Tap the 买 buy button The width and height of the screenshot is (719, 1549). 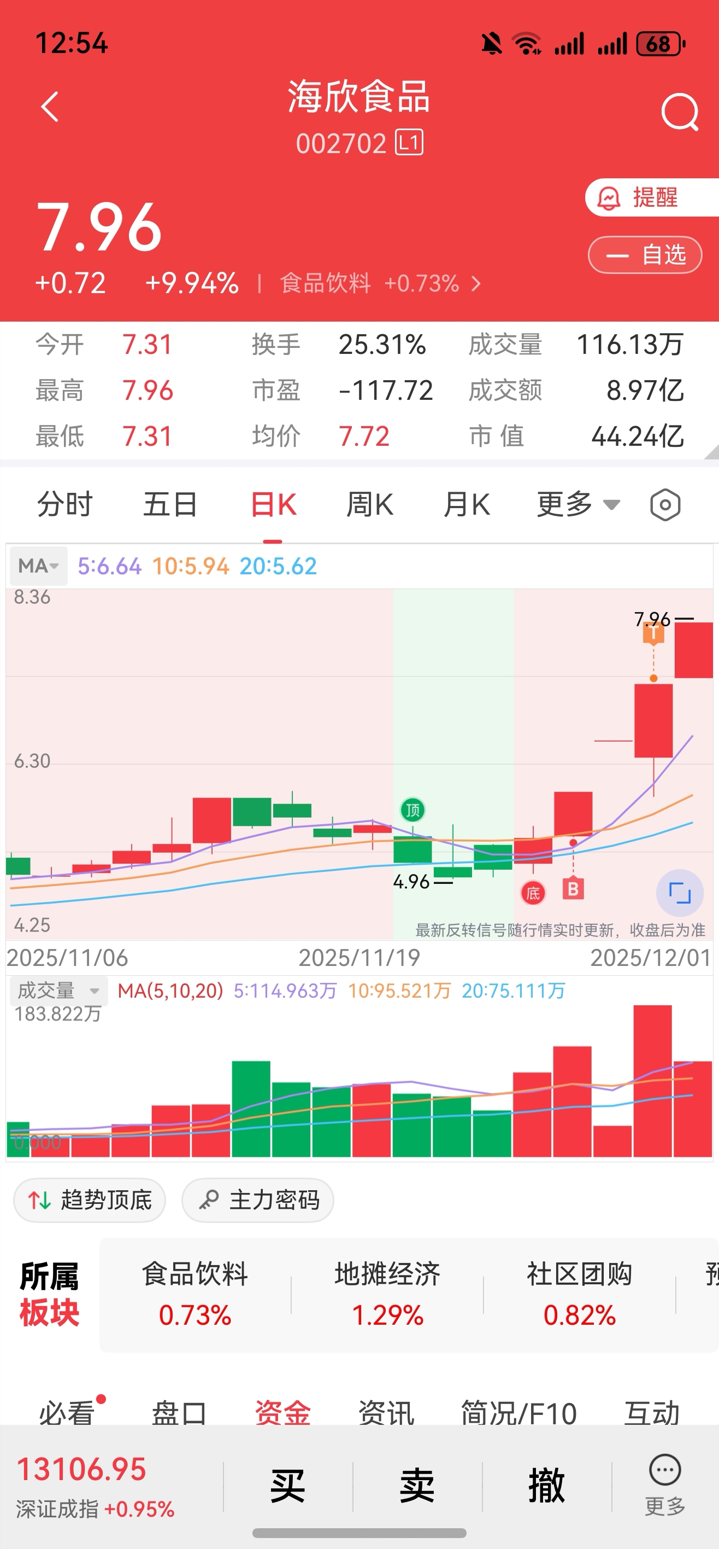pos(287,1486)
